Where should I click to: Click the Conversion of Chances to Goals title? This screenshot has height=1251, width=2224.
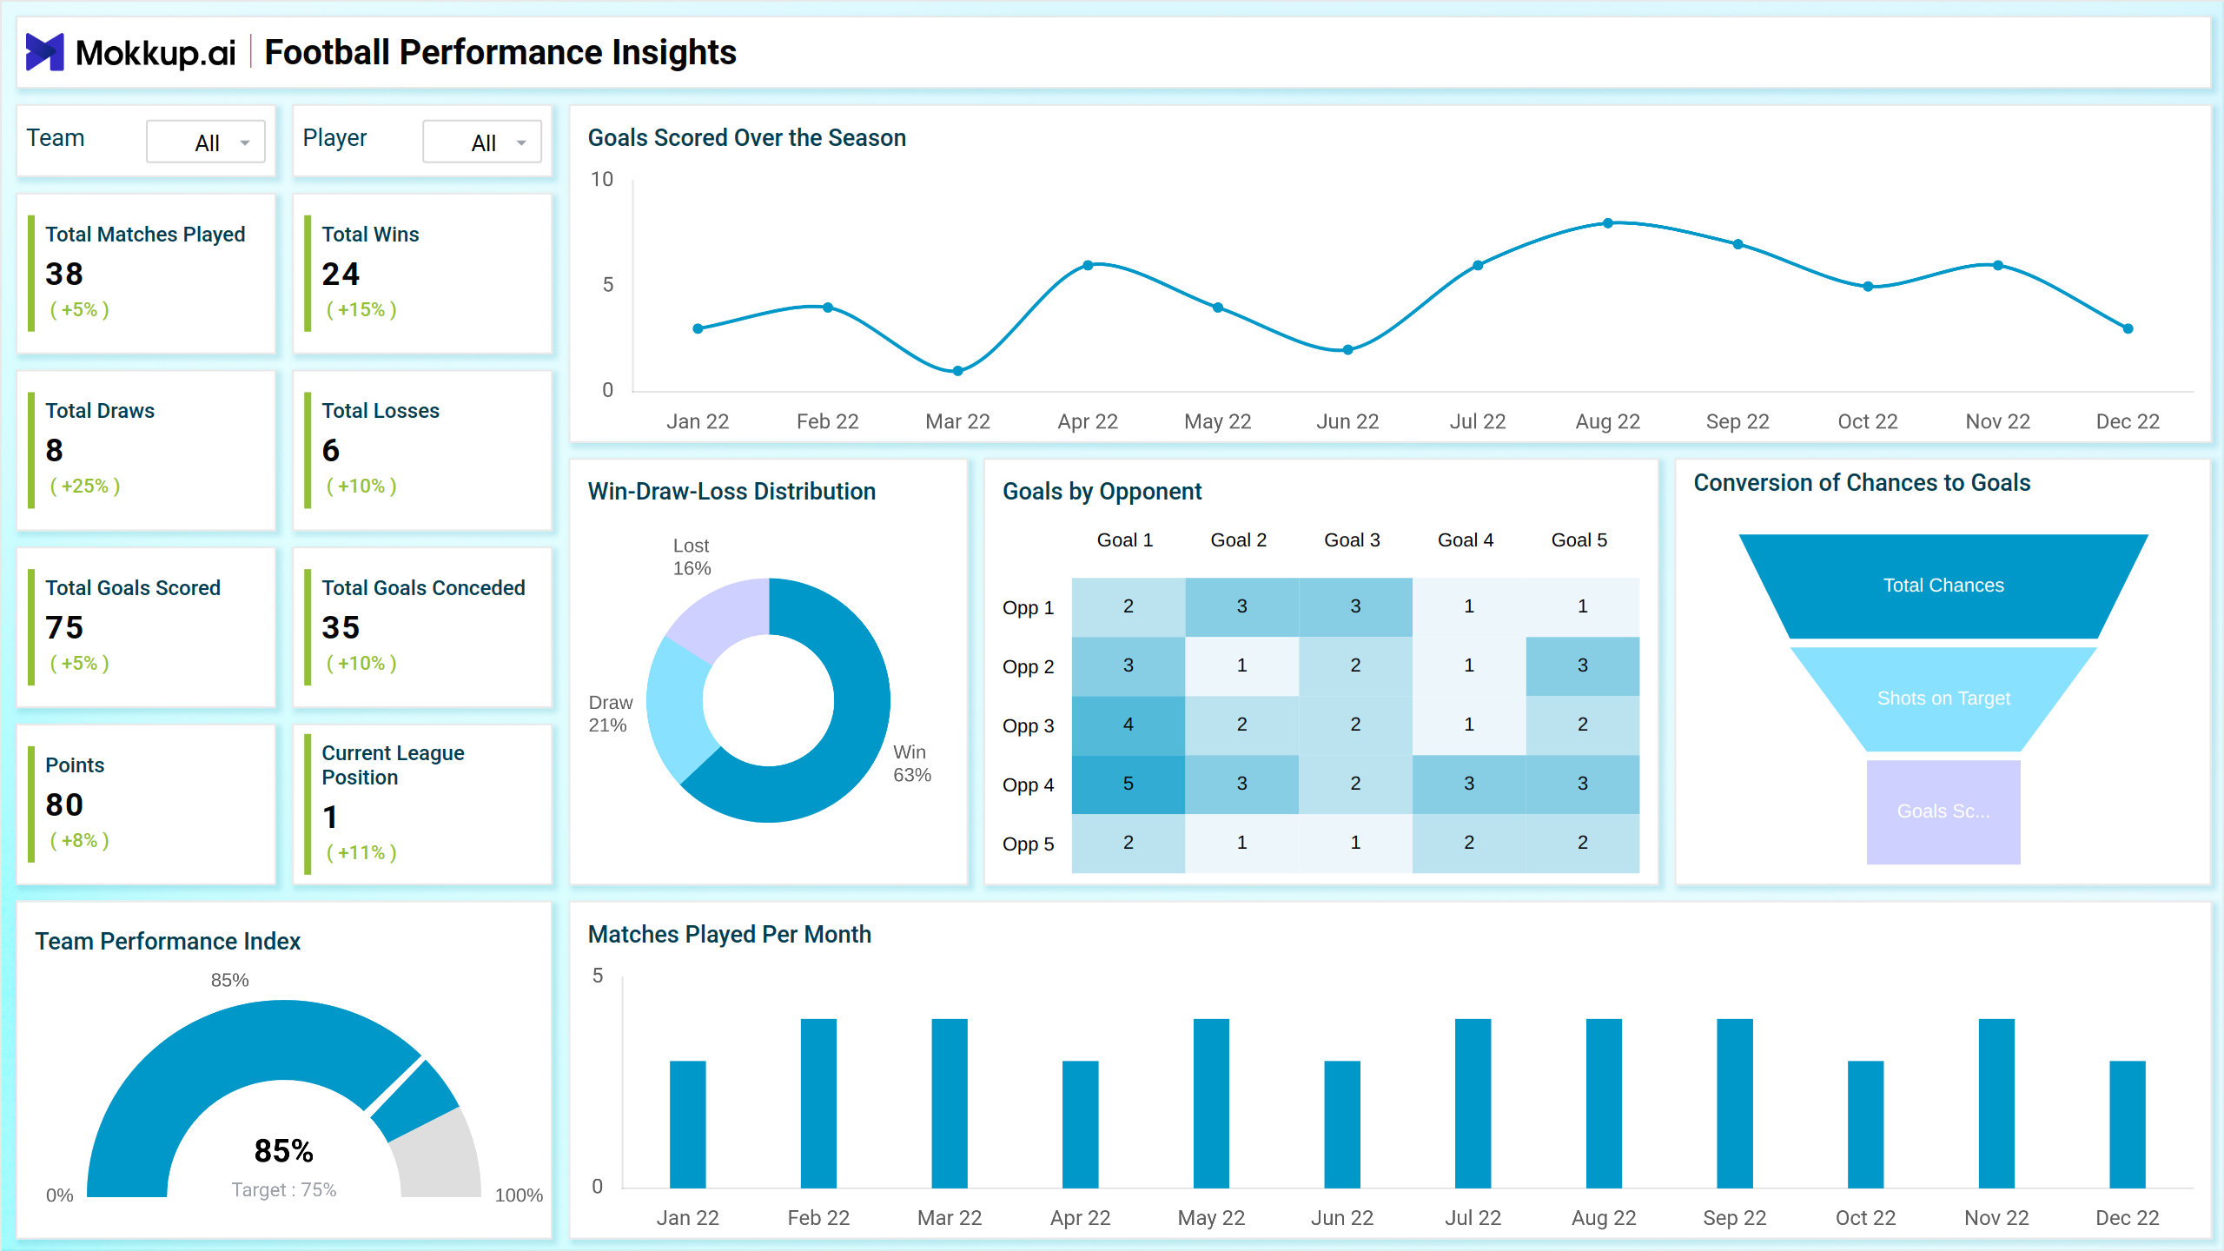(x=1862, y=483)
